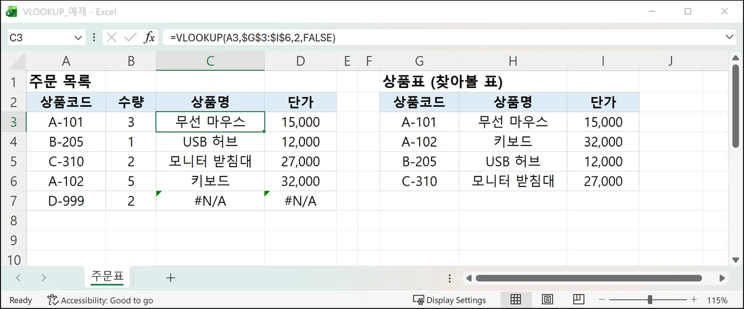Open zoom dialog via 115% label

pos(717,300)
